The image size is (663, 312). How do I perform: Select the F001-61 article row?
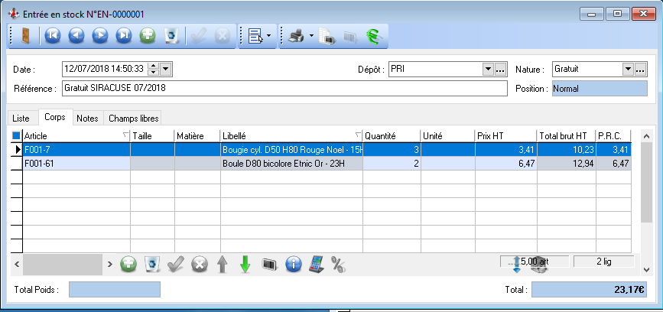tap(76, 163)
